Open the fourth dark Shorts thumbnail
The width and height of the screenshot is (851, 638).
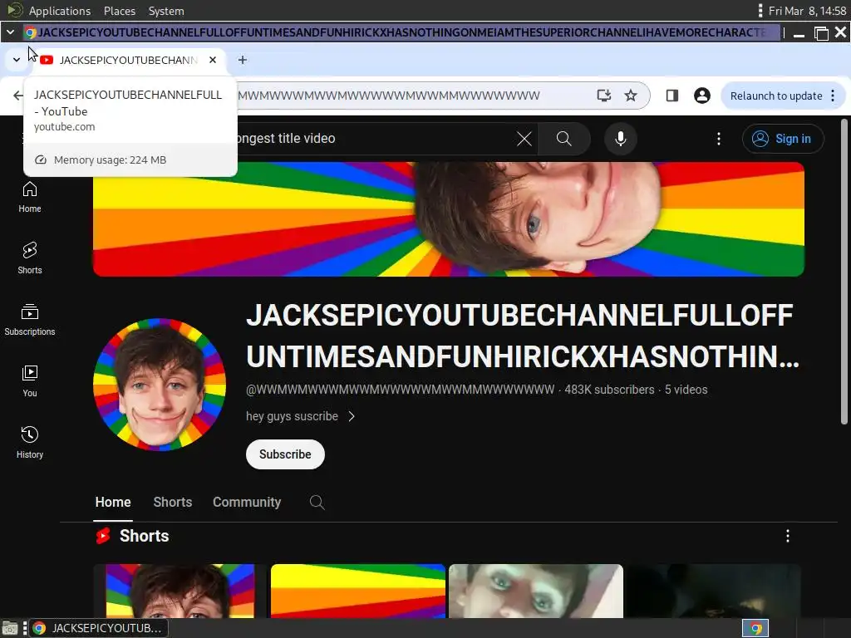pos(714,591)
